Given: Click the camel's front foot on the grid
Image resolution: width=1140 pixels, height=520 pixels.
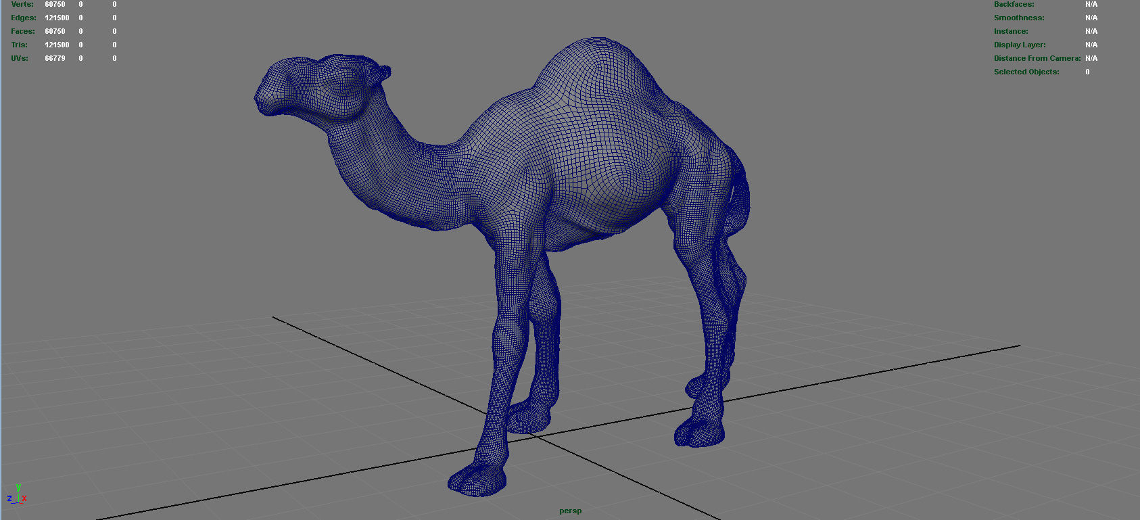Looking at the screenshot, I should tap(477, 479).
